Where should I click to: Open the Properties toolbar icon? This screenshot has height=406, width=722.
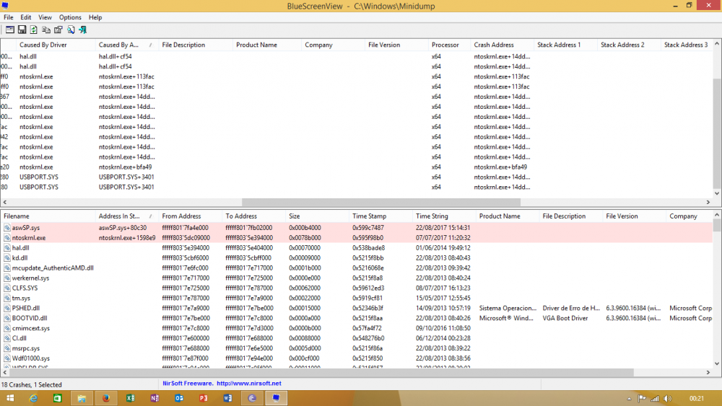(x=58, y=30)
